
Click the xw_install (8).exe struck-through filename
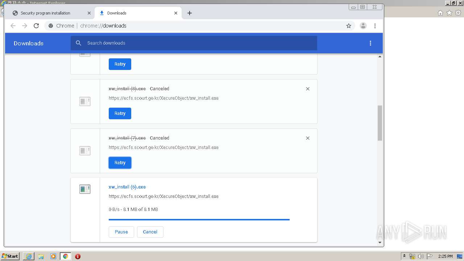[127, 89]
